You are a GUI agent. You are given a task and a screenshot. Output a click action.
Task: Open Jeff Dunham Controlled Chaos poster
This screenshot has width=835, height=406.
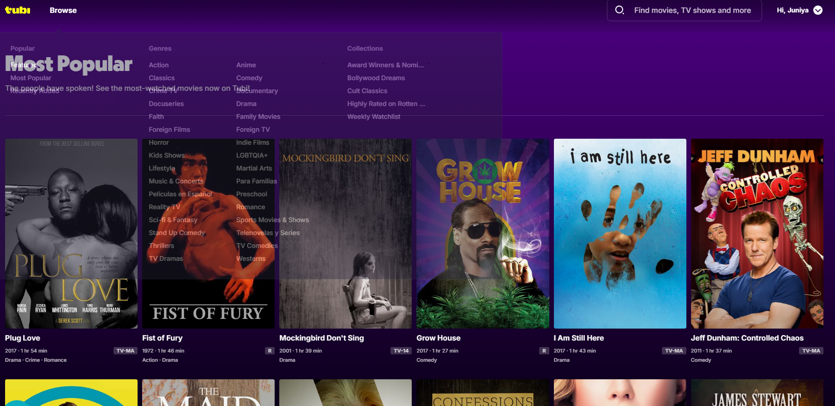tap(757, 234)
